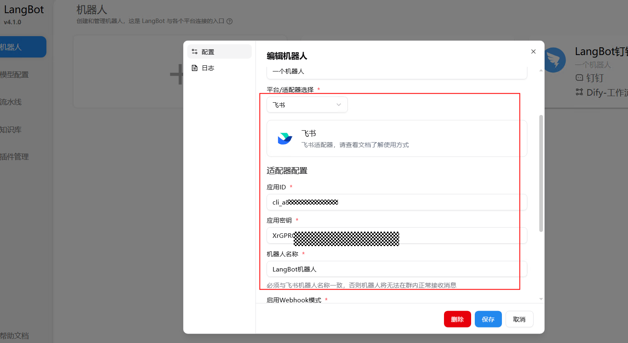Viewport: 628px width, 343px height.
Task: Switch to the 日志 tab
Action: click(219, 68)
